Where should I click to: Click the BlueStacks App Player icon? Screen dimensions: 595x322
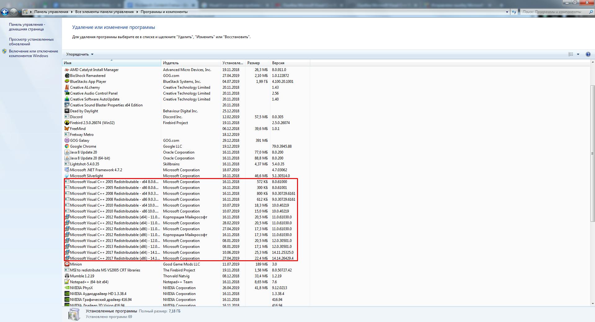click(67, 82)
